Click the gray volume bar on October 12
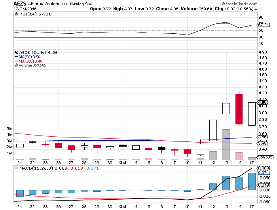Screen dimensions: 277x210 (213, 155)
